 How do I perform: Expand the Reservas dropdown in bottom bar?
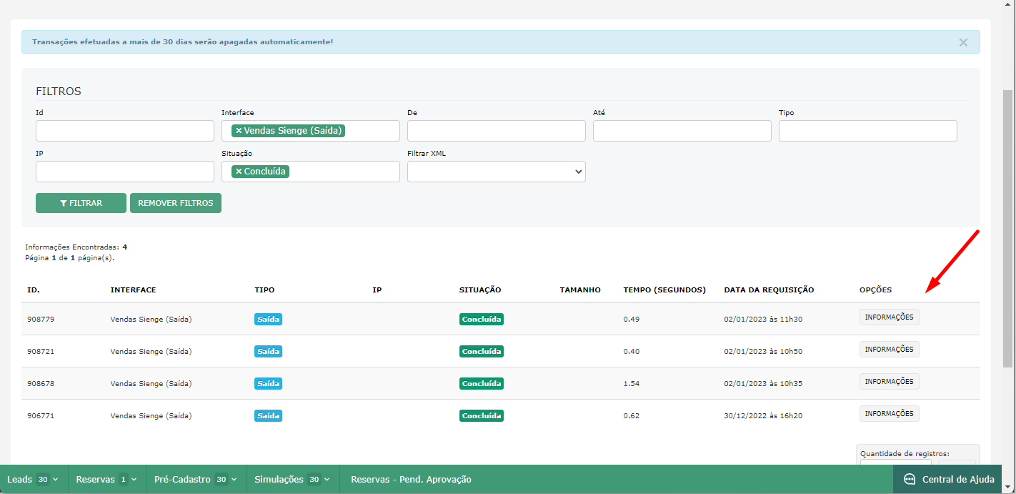click(x=107, y=480)
